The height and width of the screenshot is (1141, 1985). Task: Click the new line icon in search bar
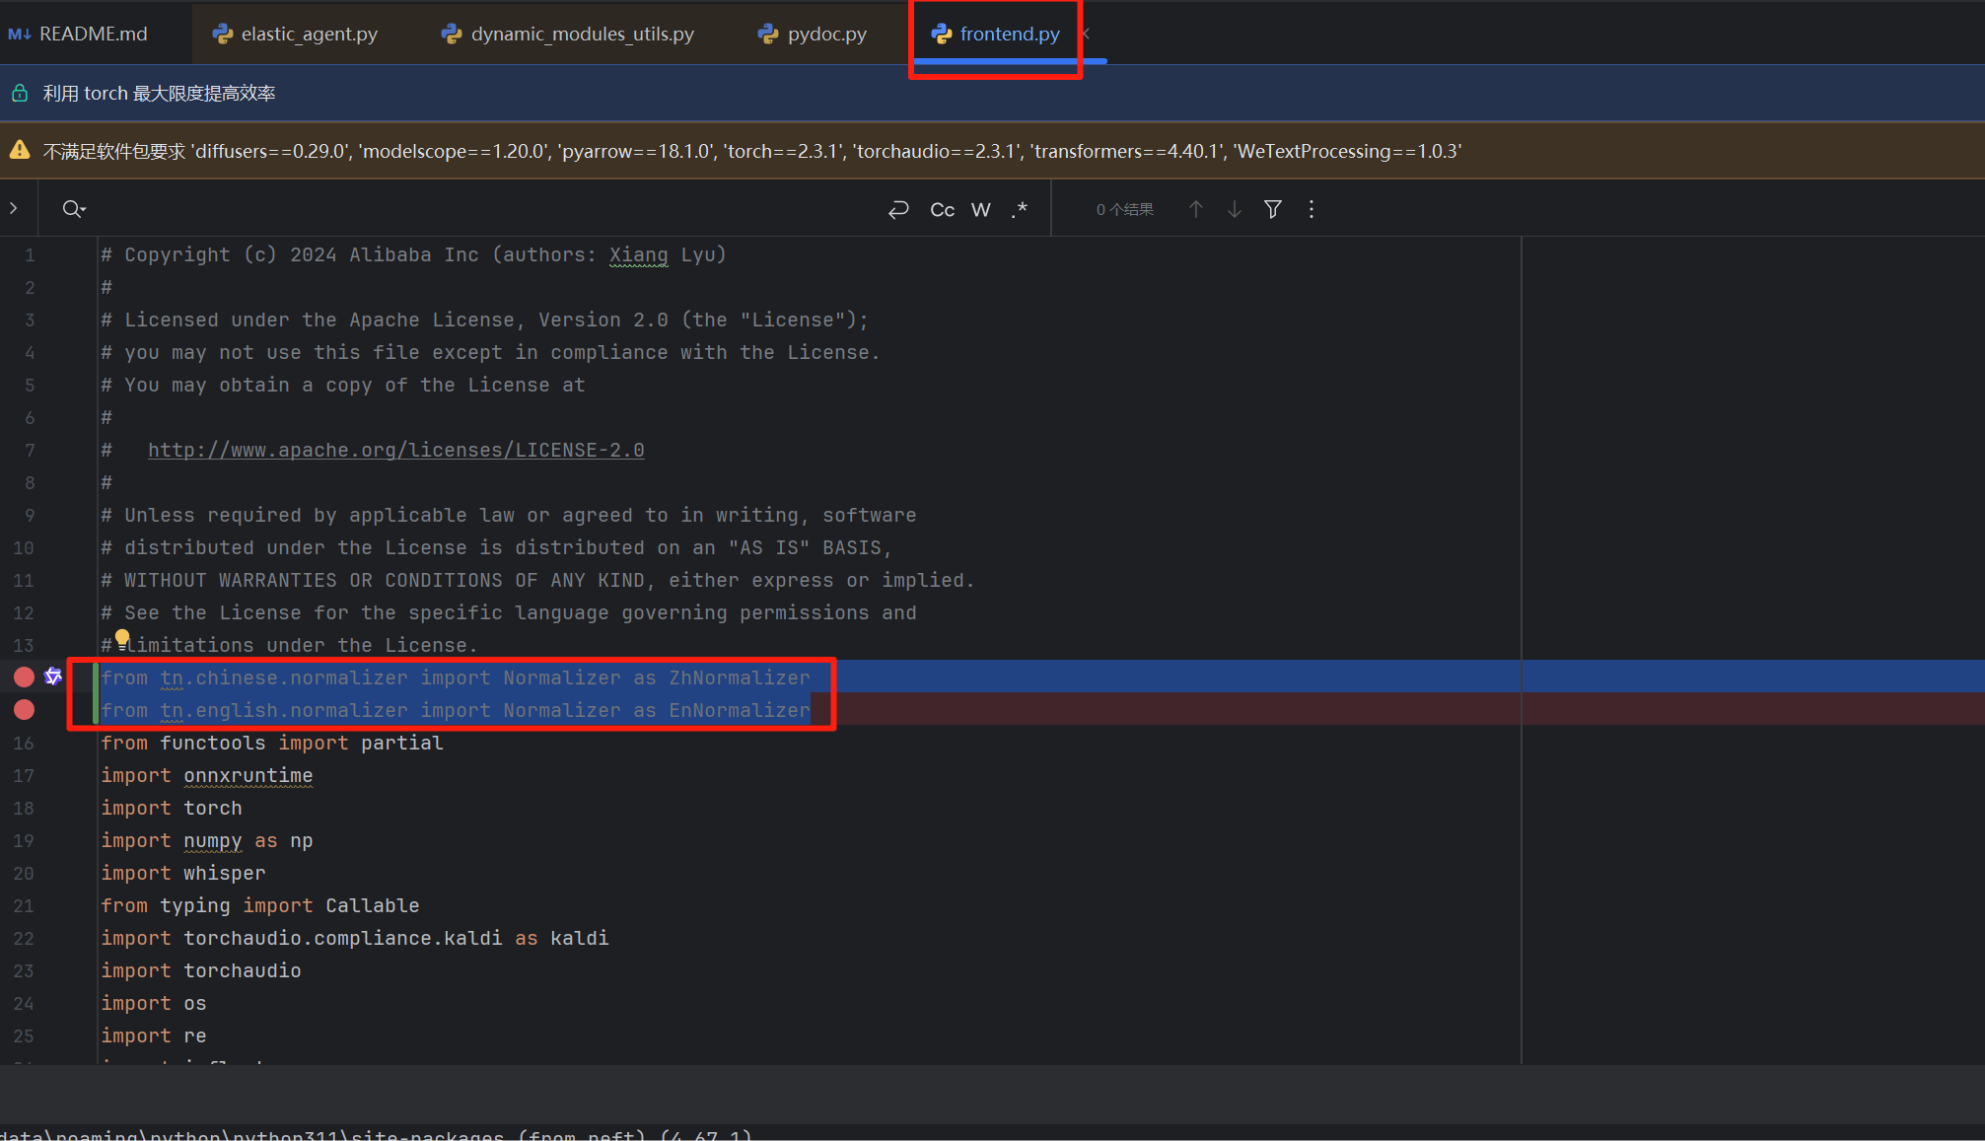pos(898,209)
